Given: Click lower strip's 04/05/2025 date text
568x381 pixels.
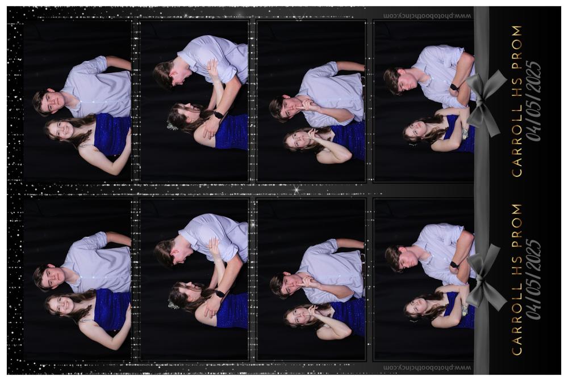Looking at the screenshot, I should click(533, 279).
